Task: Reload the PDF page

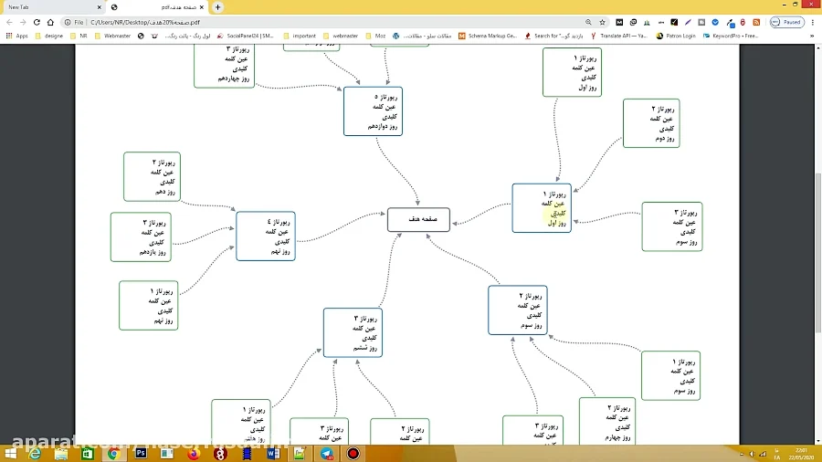Action: (37, 23)
